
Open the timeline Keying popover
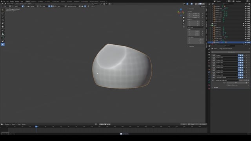14,124
